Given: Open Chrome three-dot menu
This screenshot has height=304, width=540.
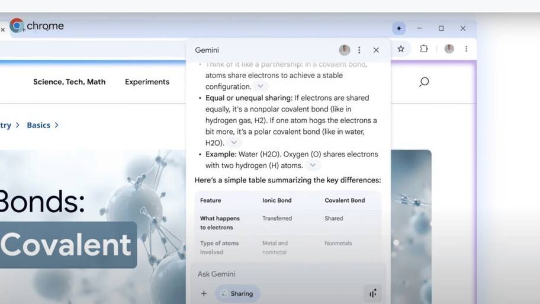Looking at the screenshot, I should click(x=467, y=49).
